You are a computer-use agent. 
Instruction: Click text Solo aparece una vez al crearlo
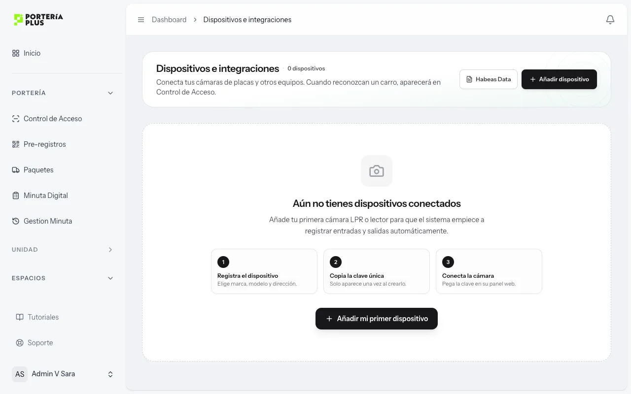pos(368,284)
